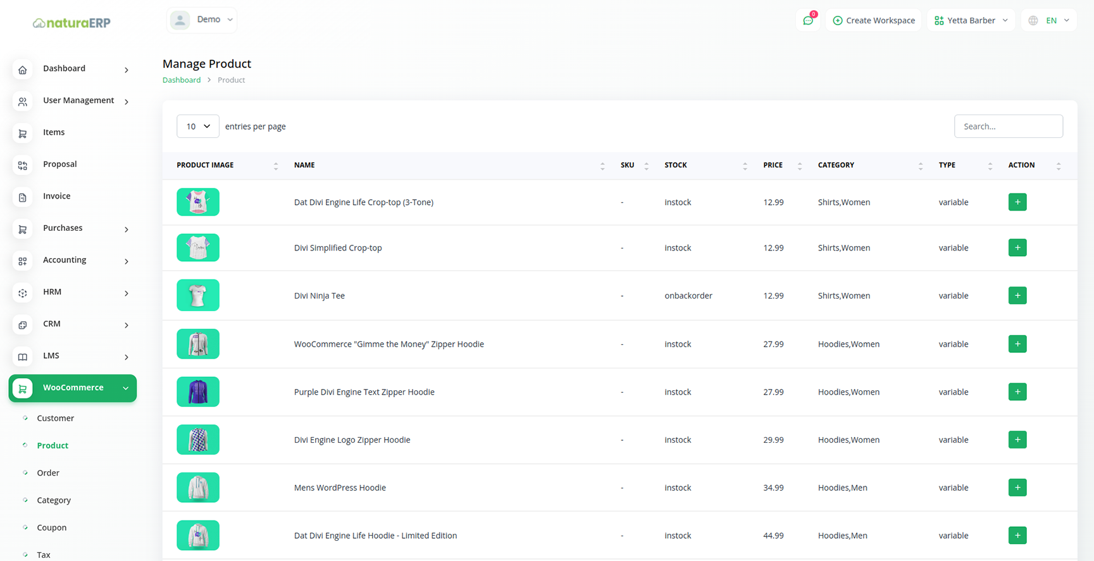Open the Coupon submenu item
The width and height of the screenshot is (1094, 561).
[51, 527]
